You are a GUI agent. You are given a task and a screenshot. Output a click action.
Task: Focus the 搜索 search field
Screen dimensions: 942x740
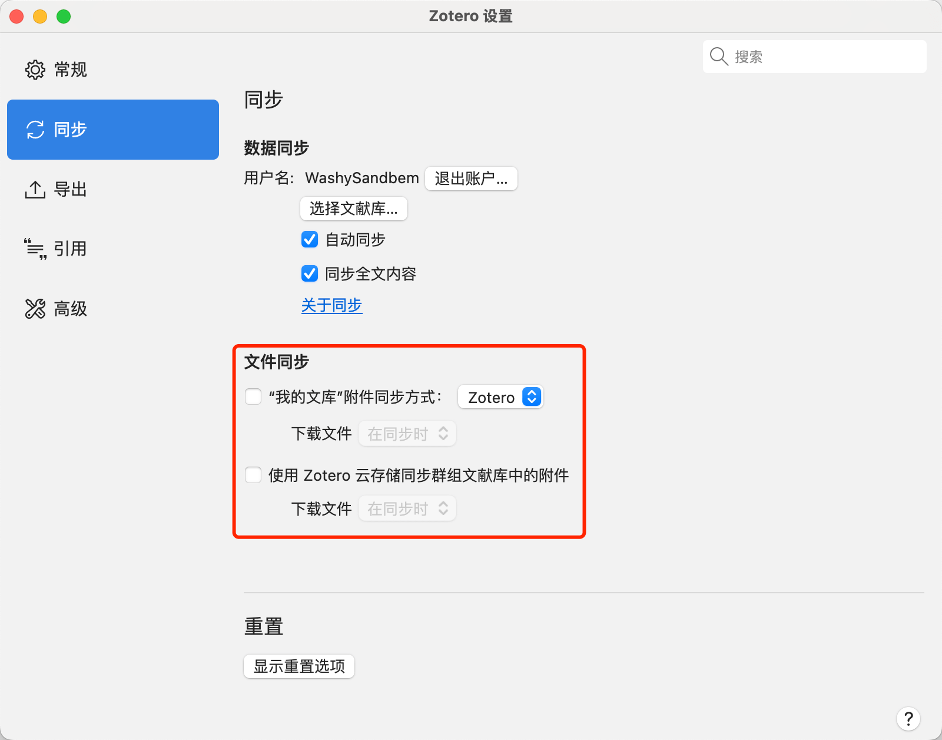(x=815, y=57)
